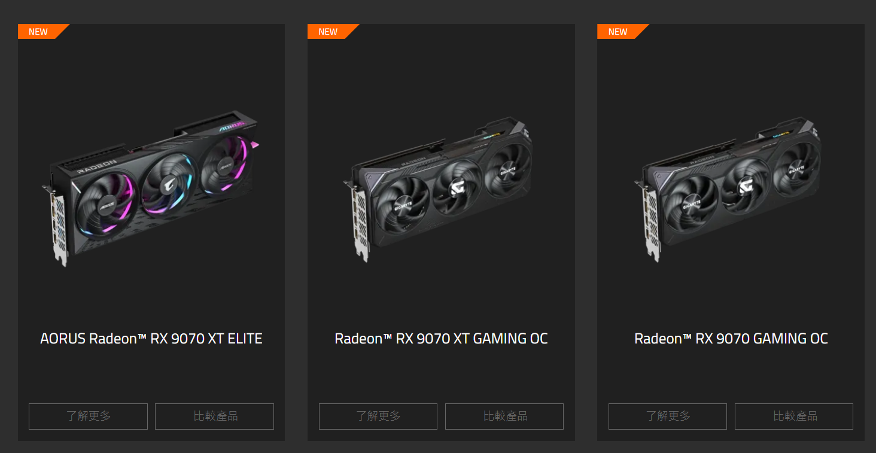Open the AORUS Radeon RX 9070 XT ELITE title
876x453 pixels.
(151, 339)
